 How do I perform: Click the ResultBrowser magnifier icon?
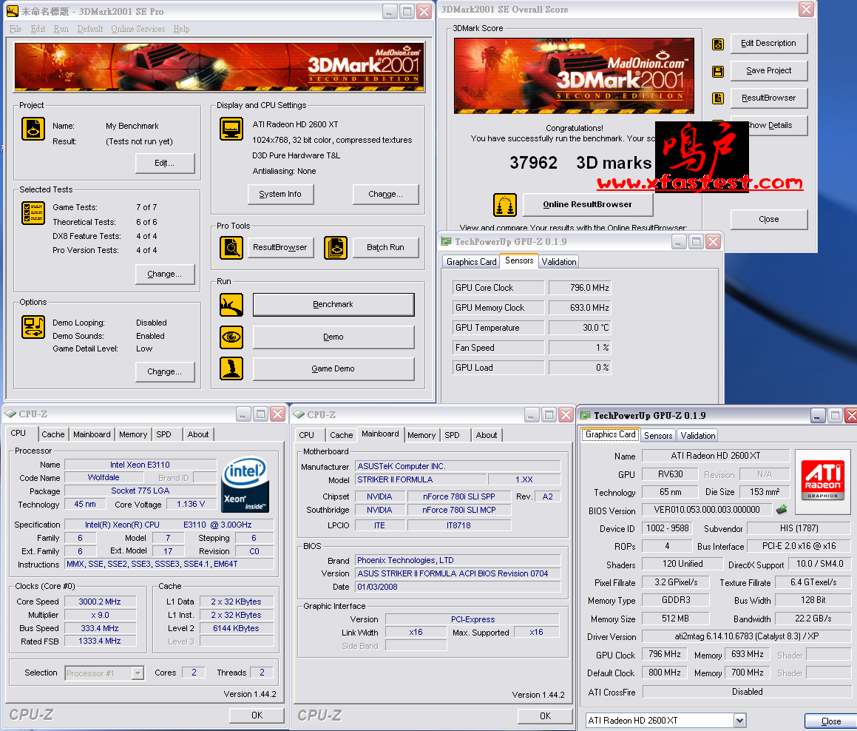pos(231,247)
